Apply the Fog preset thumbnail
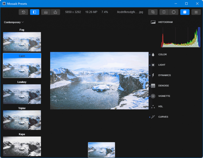The image size is (203, 158). [22, 42]
